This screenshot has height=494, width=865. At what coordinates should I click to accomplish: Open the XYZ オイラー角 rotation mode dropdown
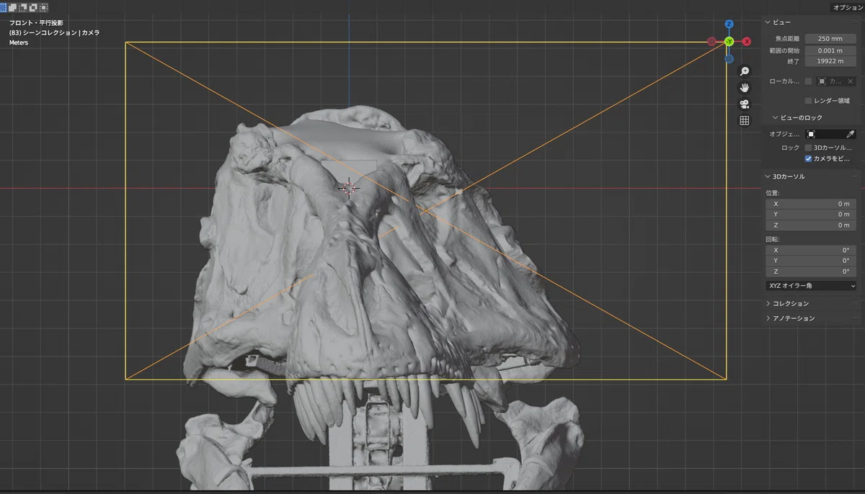811,286
